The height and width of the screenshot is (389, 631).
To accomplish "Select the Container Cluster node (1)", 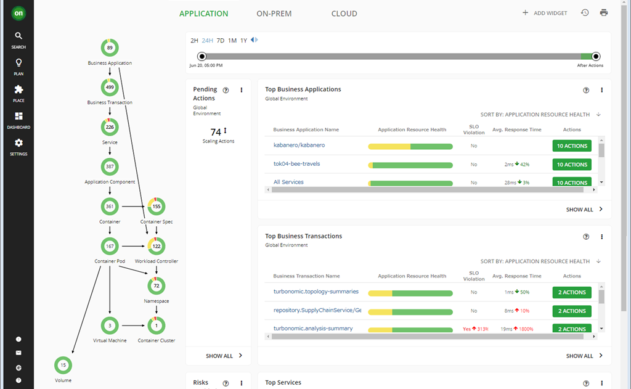I will tap(156, 326).
